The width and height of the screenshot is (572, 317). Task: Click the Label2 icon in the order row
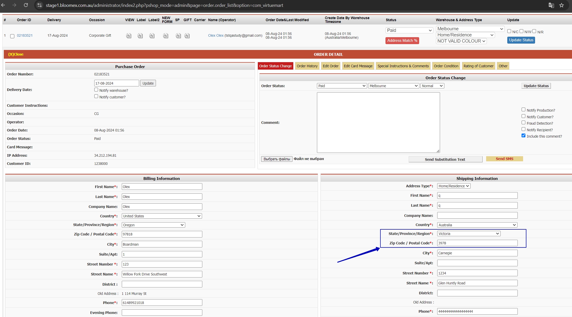tap(152, 36)
